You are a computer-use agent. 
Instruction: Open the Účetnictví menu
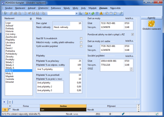[x=43, y=8]
